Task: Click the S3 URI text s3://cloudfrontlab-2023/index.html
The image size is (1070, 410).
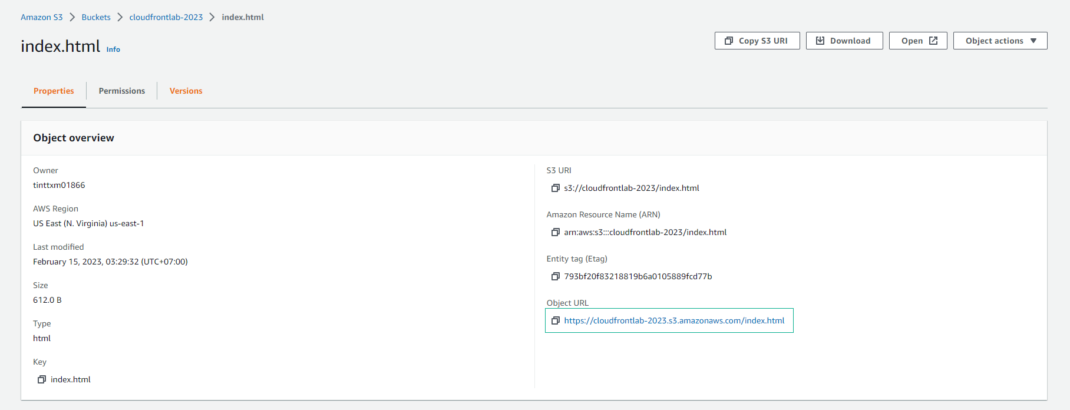Action: [632, 188]
